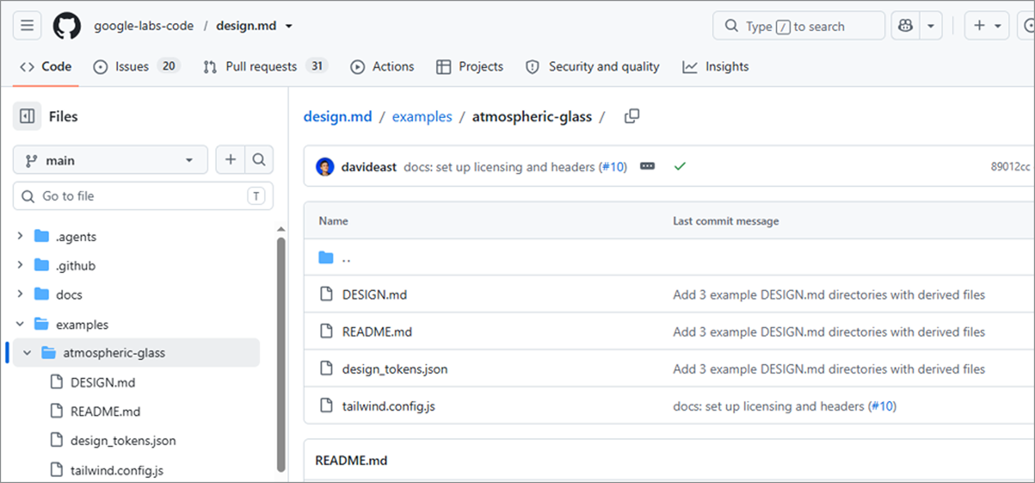
Task: Open the Issues tab
Action: 136,66
